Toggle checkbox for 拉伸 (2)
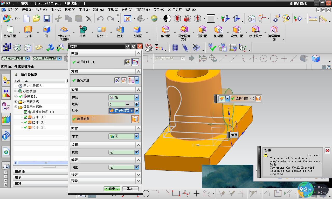The height and width of the screenshot is (199, 332). click(25, 122)
